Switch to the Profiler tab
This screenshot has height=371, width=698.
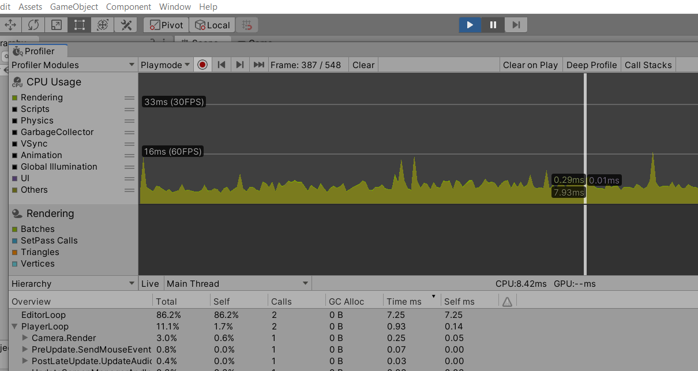tap(39, 51)
